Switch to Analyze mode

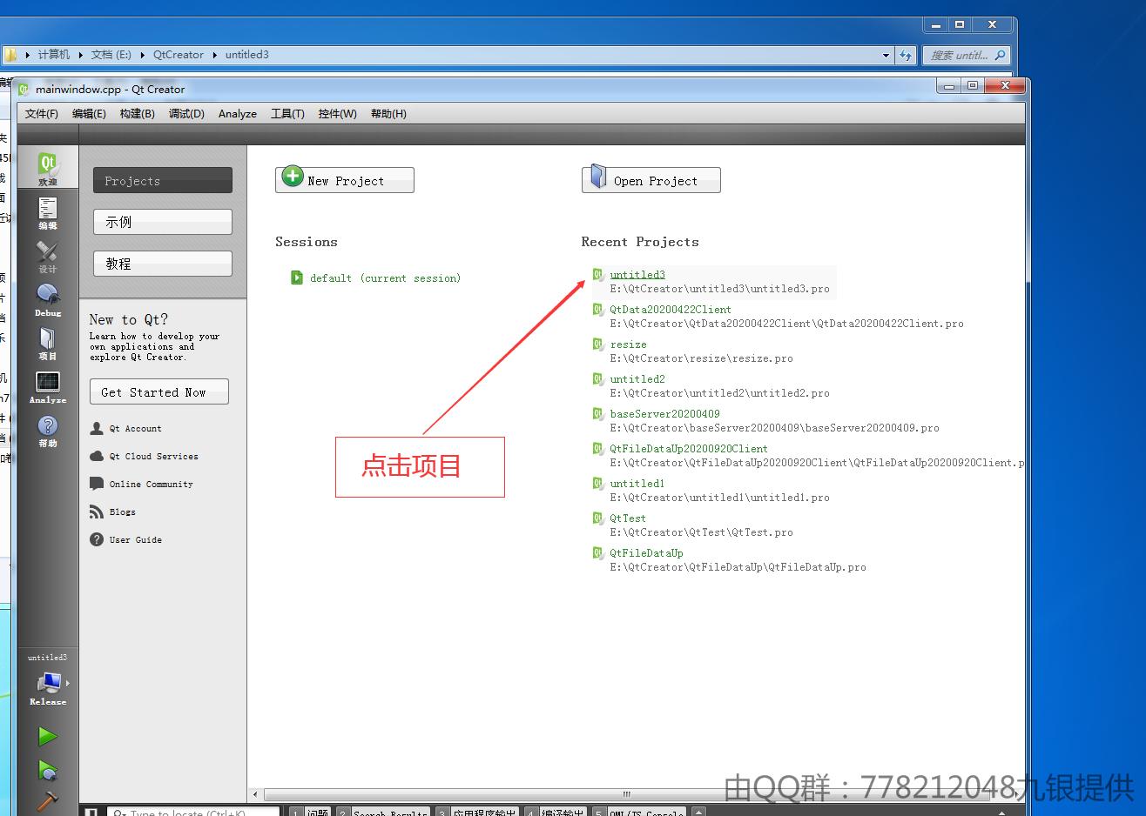pyautogui.click(x=48, y=387)
